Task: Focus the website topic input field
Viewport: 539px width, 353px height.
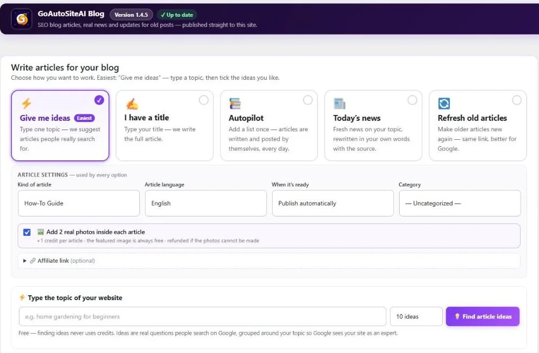Action: pos(203,316)
